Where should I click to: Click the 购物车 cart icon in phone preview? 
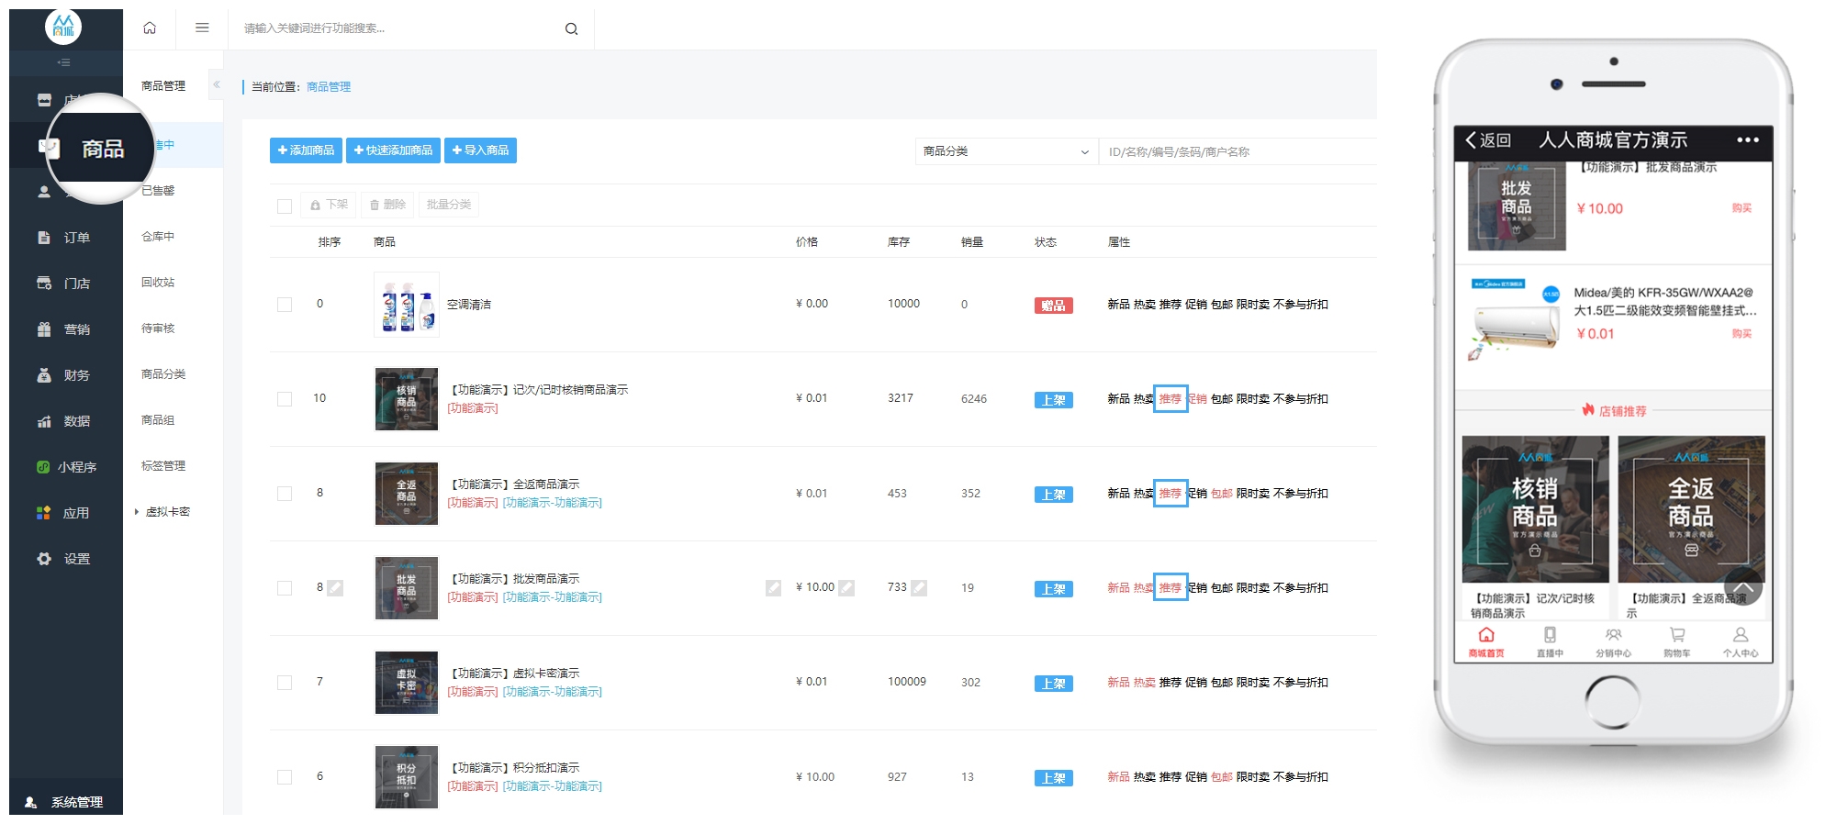(x=1676, y=635)
